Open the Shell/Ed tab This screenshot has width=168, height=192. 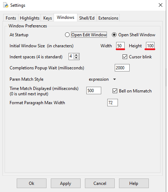tap(87, 18)
